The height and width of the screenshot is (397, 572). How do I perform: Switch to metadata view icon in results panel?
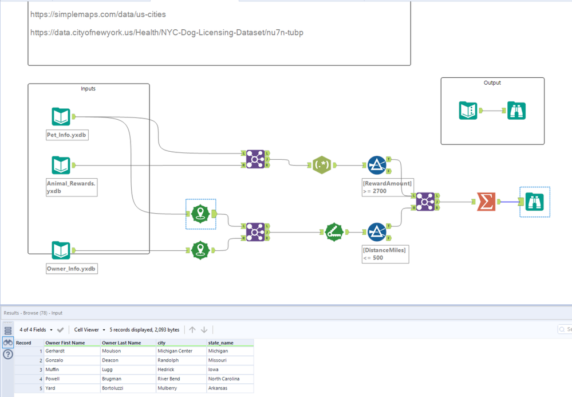tap(8, 331)
